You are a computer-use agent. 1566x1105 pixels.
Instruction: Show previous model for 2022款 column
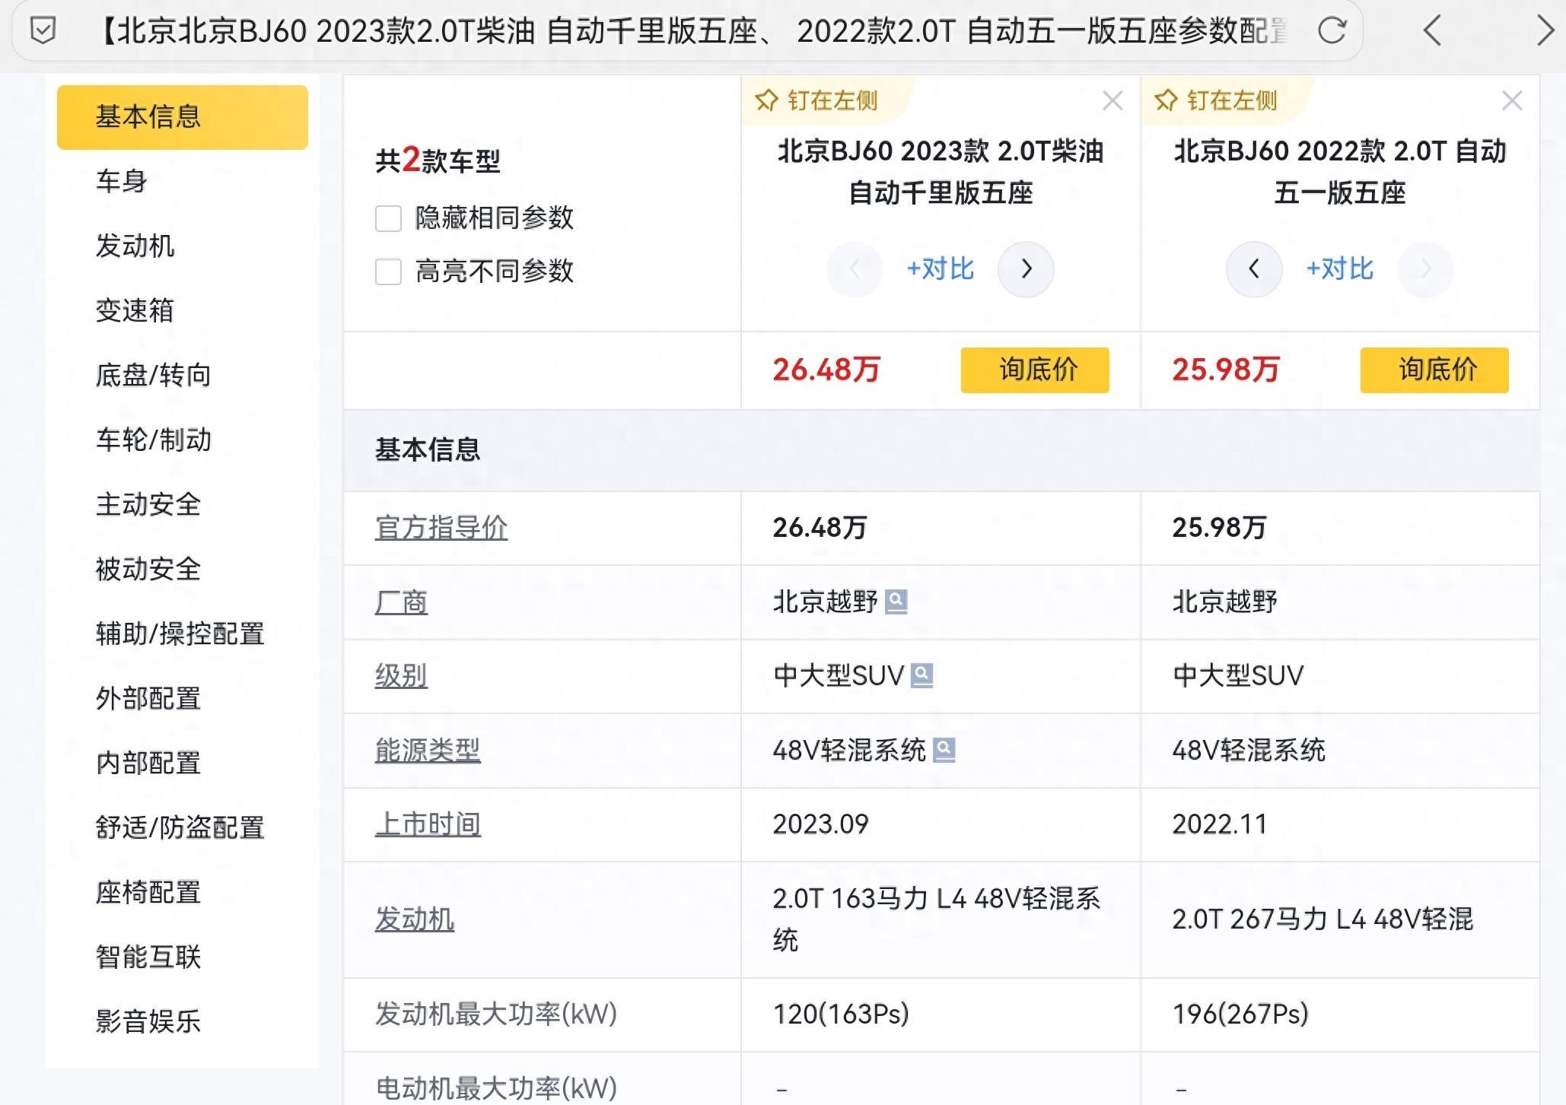tap(1254, 269)
